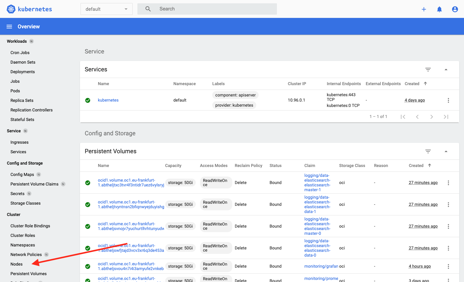Open actions menu for elasticsearch-data-1 volume row
This screenshot has width=464, height=282.
[448, 205]
